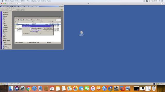Viewport: 165px width, 92px height.
Task: Toggle Keep User Configuration checkbox
Action: (31, 28)
